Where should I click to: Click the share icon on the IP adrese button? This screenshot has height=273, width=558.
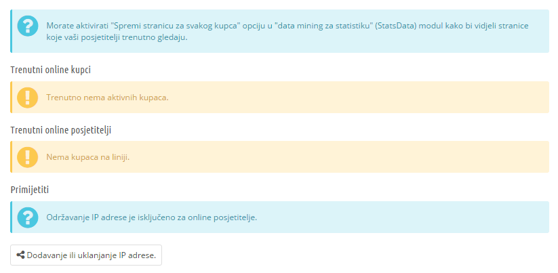click(20, 255)
